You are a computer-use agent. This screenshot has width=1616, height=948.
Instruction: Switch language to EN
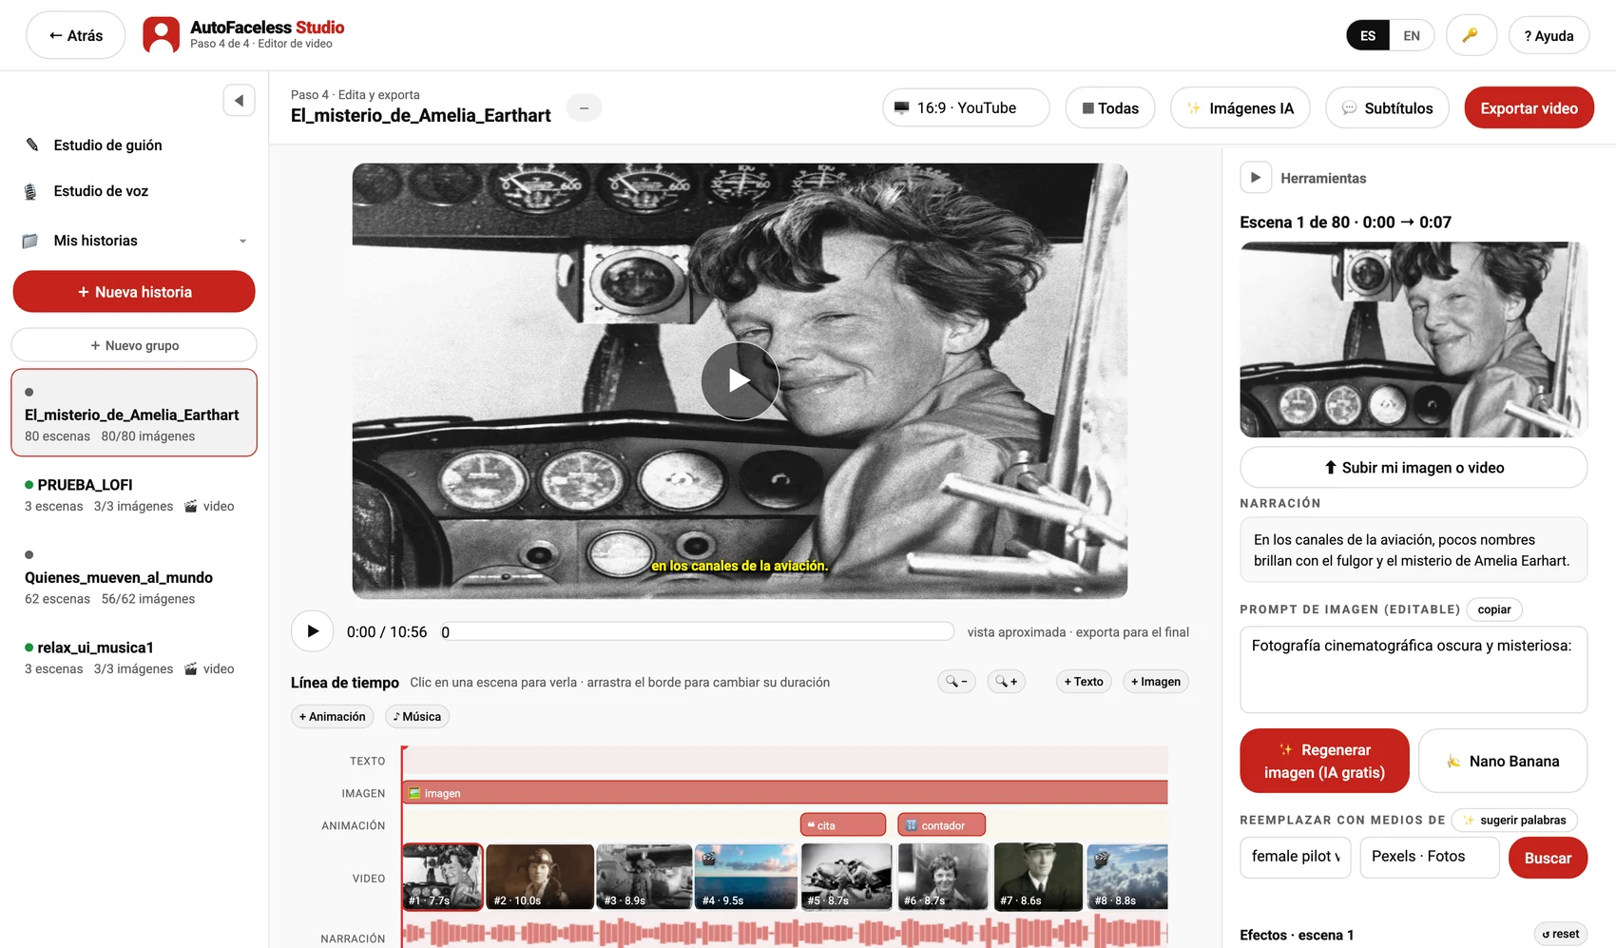pos(1412,36)
